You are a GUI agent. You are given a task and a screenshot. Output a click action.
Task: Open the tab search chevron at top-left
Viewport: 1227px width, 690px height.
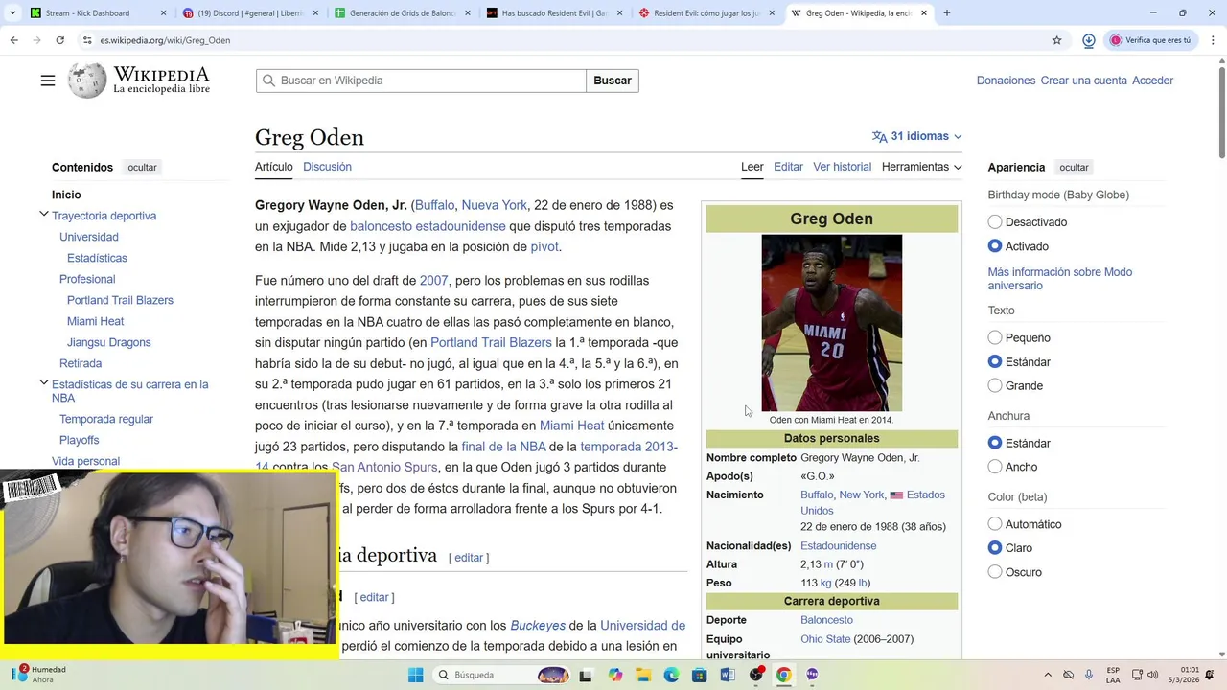pos(12,13)
